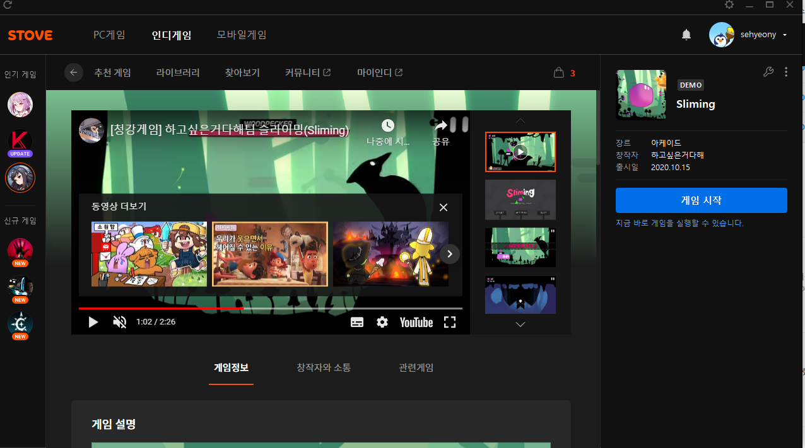Select the K game icon with UPDATE badge
This screenshot has height=448, width=805.
pyautogui.click(x=20, y=143)
